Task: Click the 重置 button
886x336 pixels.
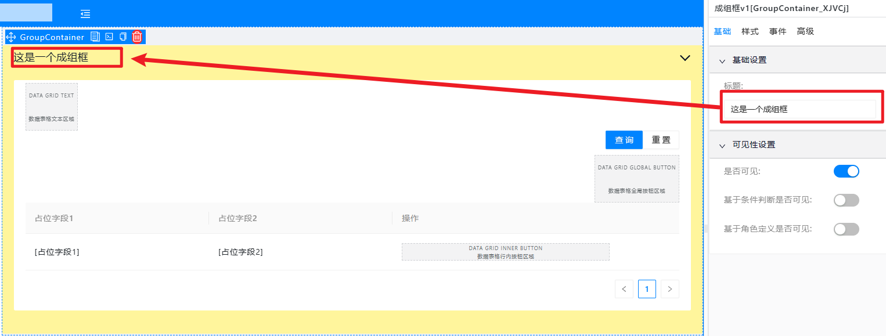Action: [x=661, y=140]
